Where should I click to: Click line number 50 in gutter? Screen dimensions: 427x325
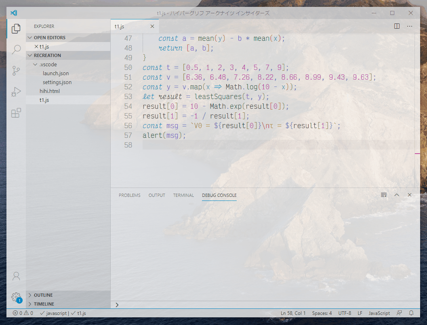click(128, 67)
